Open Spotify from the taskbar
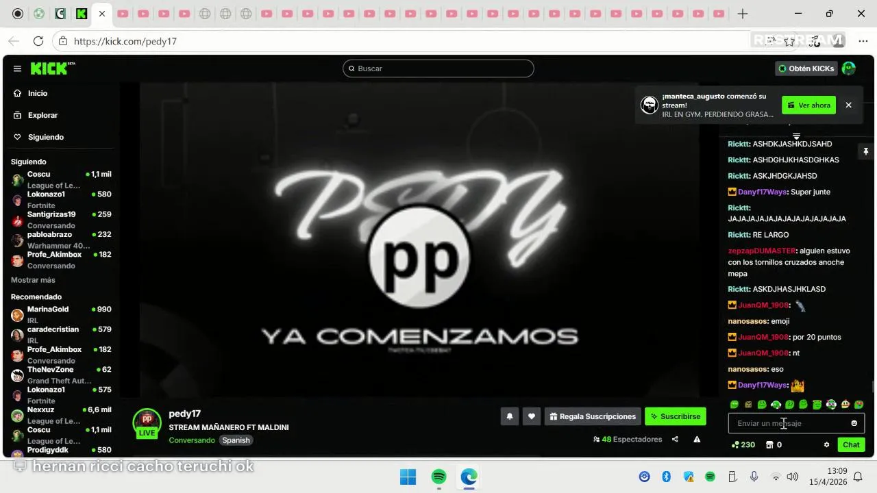Screen dimensions: 877x493 coord(438,477)
